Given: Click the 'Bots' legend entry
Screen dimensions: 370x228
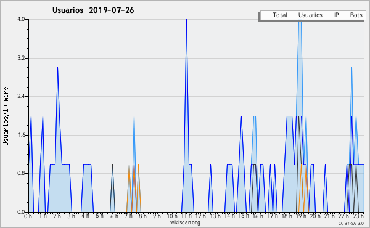Looking at the screenshot, I should 351,15.
